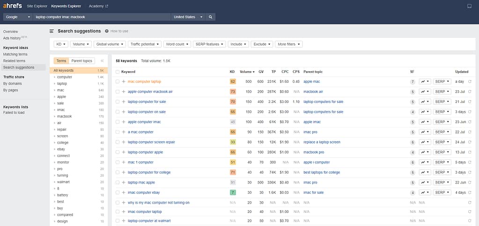Open trend chart for 'laptop computer apple'

[425, 152]
